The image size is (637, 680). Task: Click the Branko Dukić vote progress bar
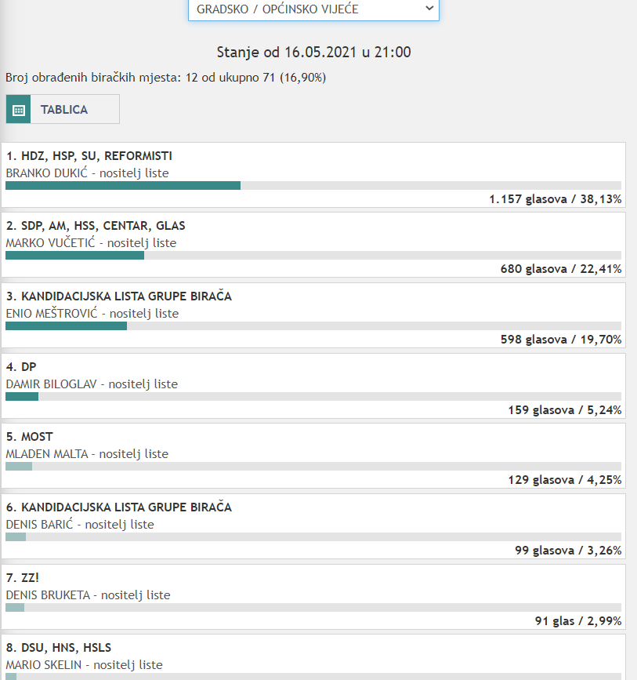click(x=313, y=185)
